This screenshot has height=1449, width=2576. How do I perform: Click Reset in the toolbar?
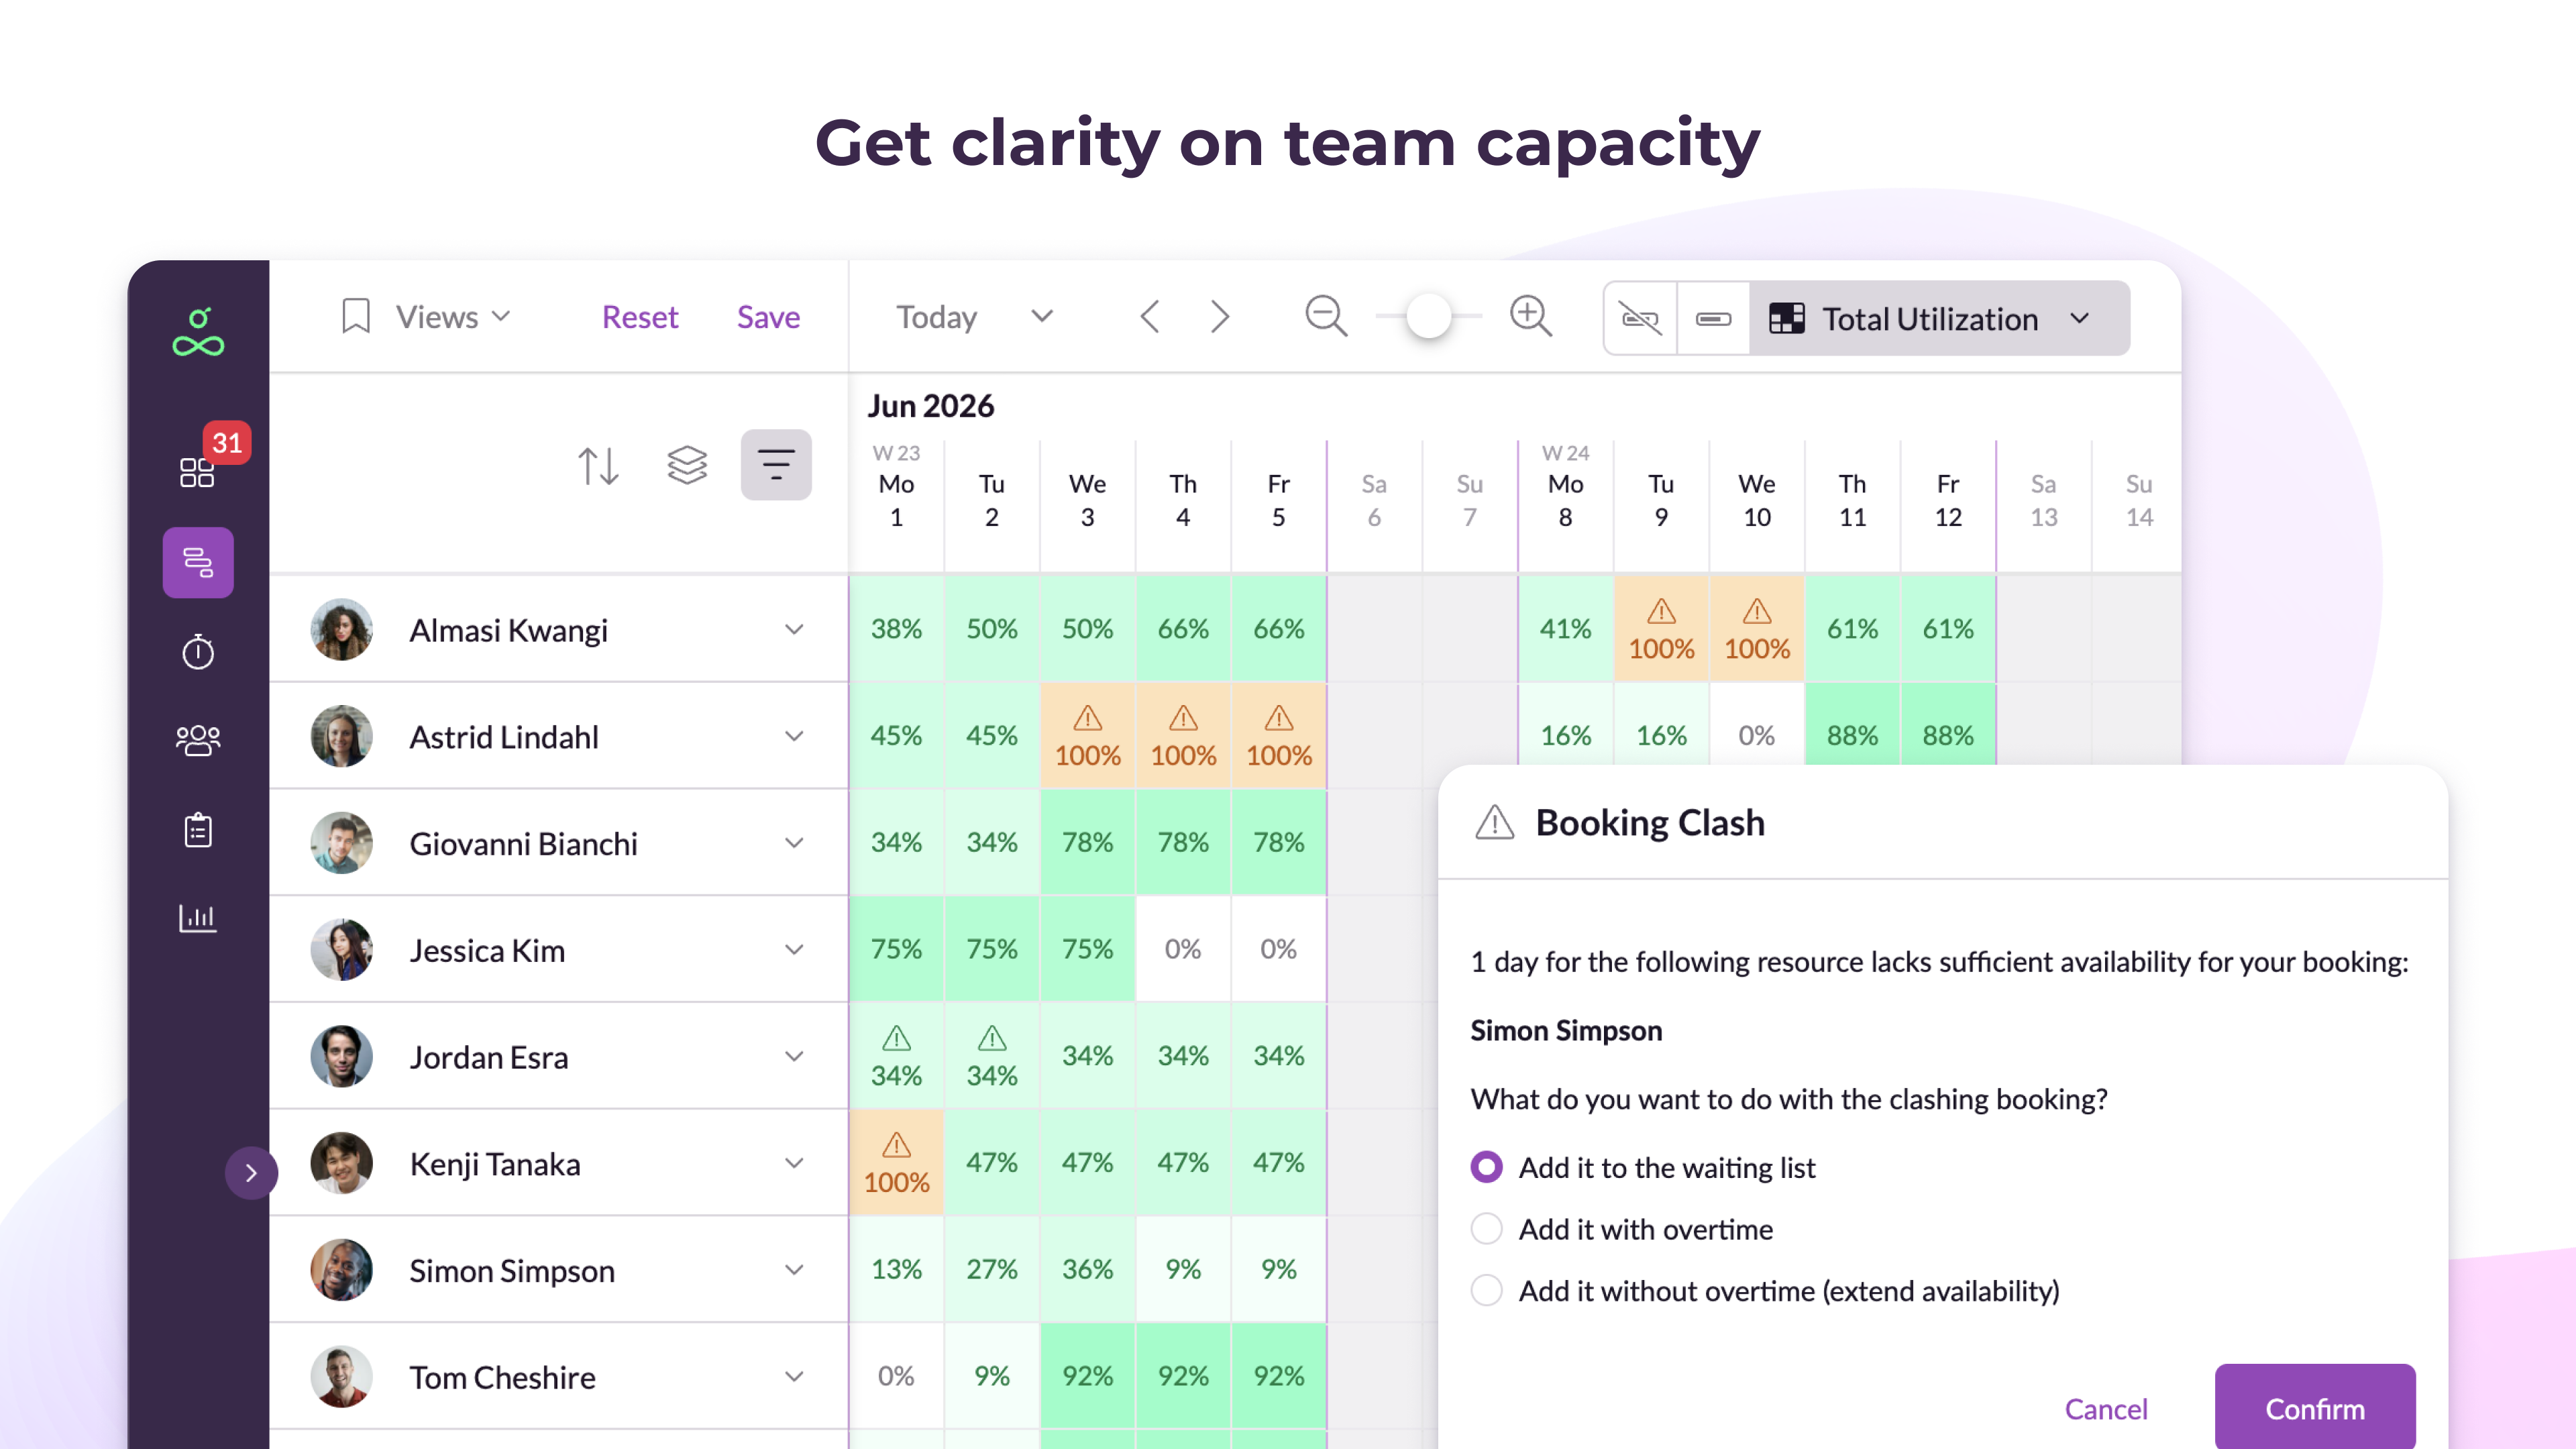coord(639,317)
